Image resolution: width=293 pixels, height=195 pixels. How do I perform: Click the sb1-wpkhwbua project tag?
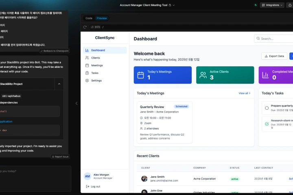point(11,96)
